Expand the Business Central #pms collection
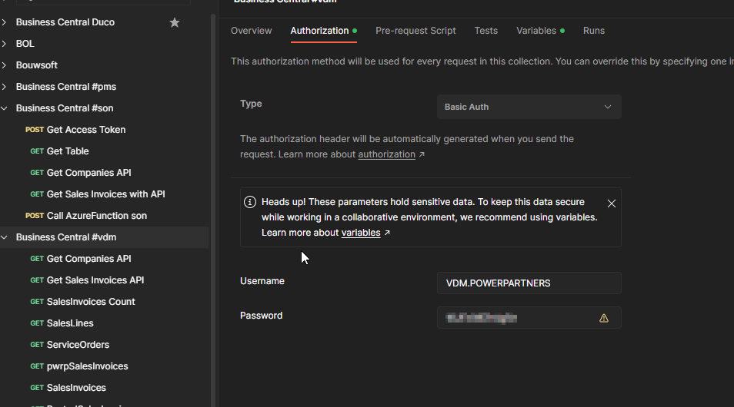The width and height of the screenshot is (734, 407). 4,87
